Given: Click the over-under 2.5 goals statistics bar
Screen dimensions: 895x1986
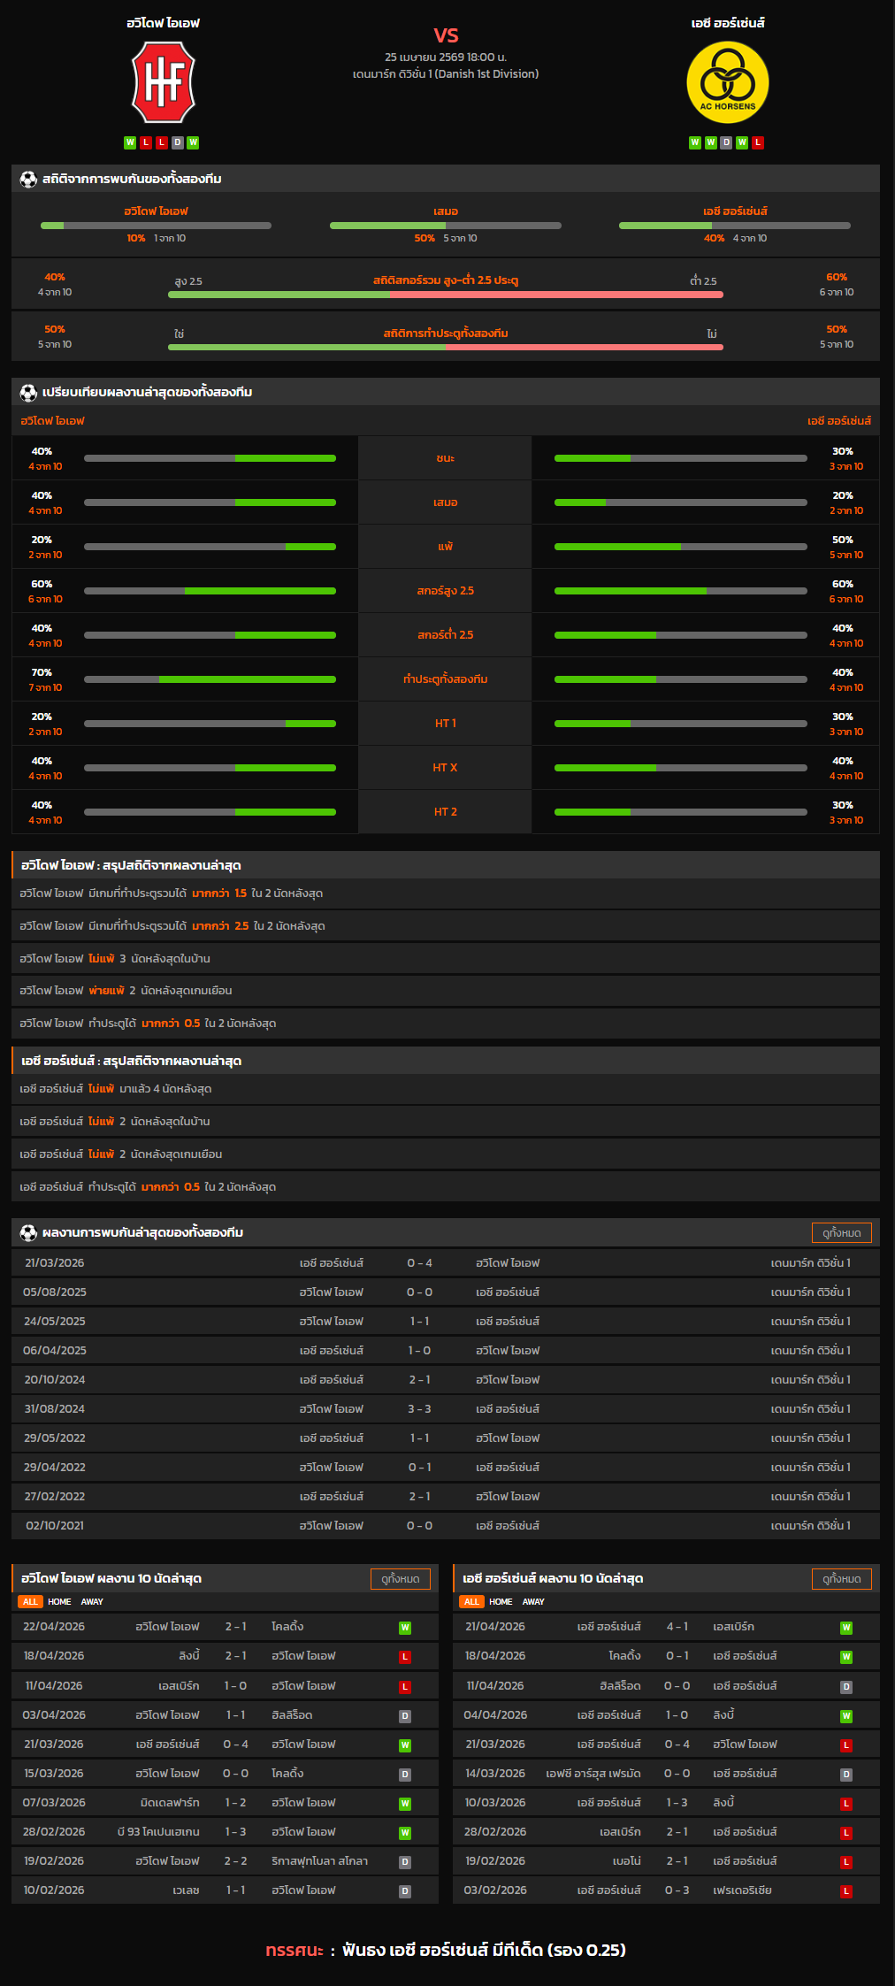Looking at the screenshot, I should [445, 295].
